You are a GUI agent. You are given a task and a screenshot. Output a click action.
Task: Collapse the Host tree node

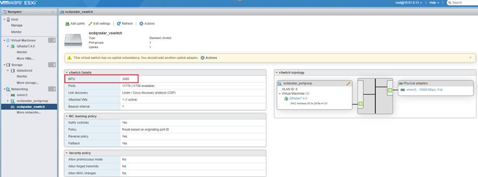(x=4, y=19)
